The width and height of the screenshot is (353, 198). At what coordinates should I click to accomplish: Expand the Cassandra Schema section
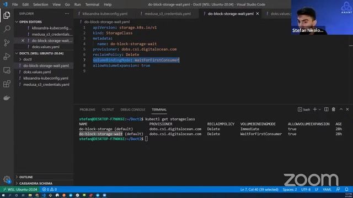pos(44,183)
